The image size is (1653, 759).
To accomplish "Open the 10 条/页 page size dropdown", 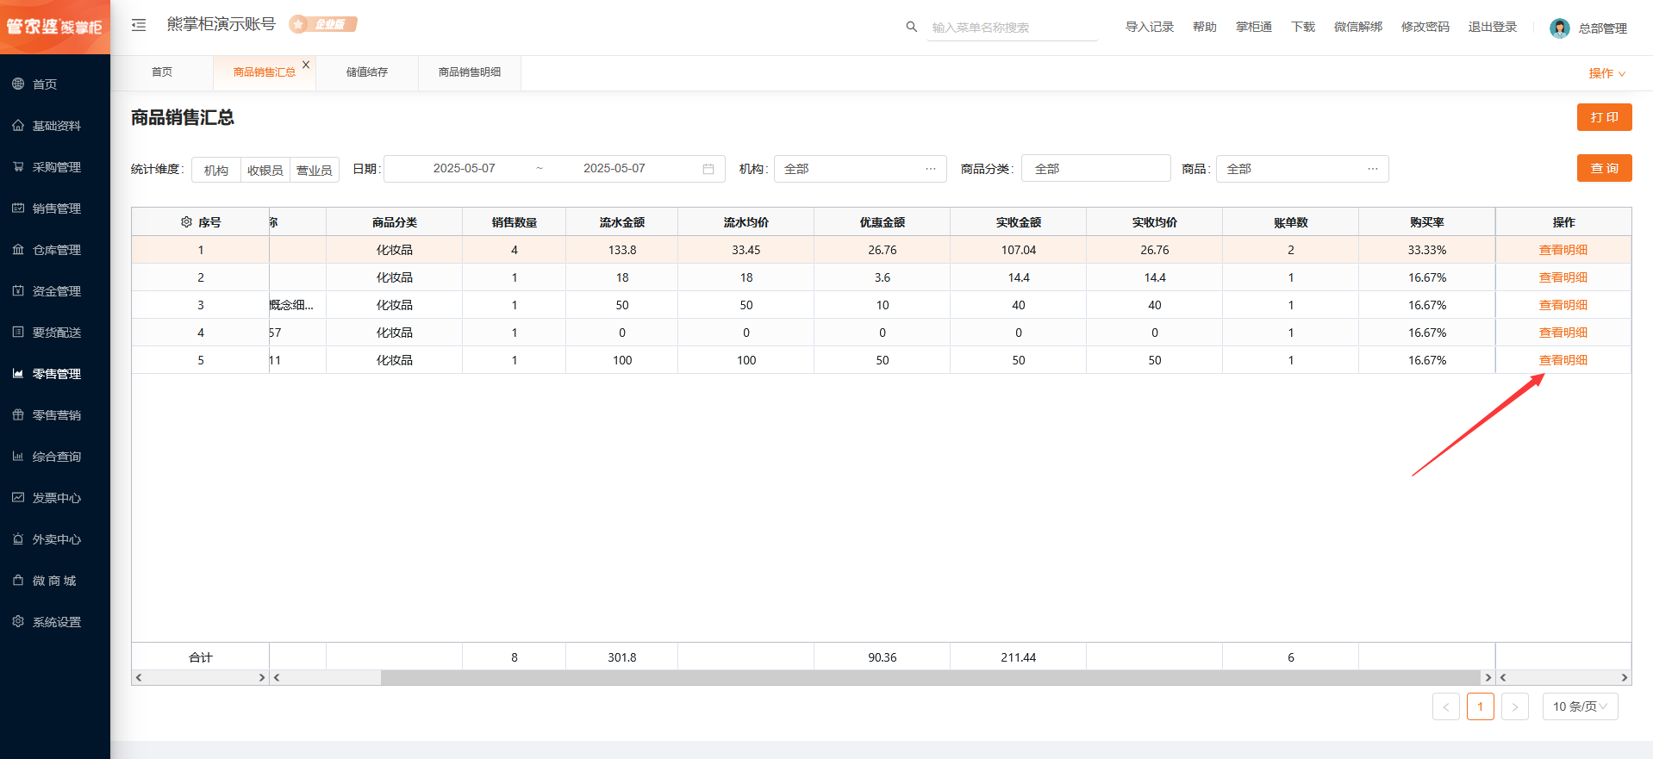I will click(x=1581, y=706).
